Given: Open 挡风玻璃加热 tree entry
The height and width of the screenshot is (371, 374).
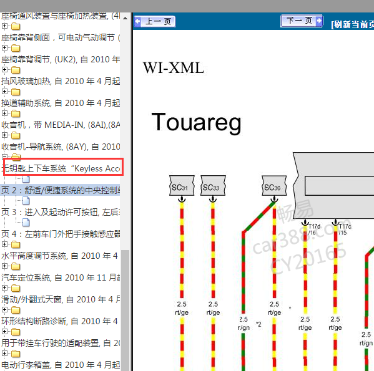Looking at the screenshot, I should click(61, 81).
